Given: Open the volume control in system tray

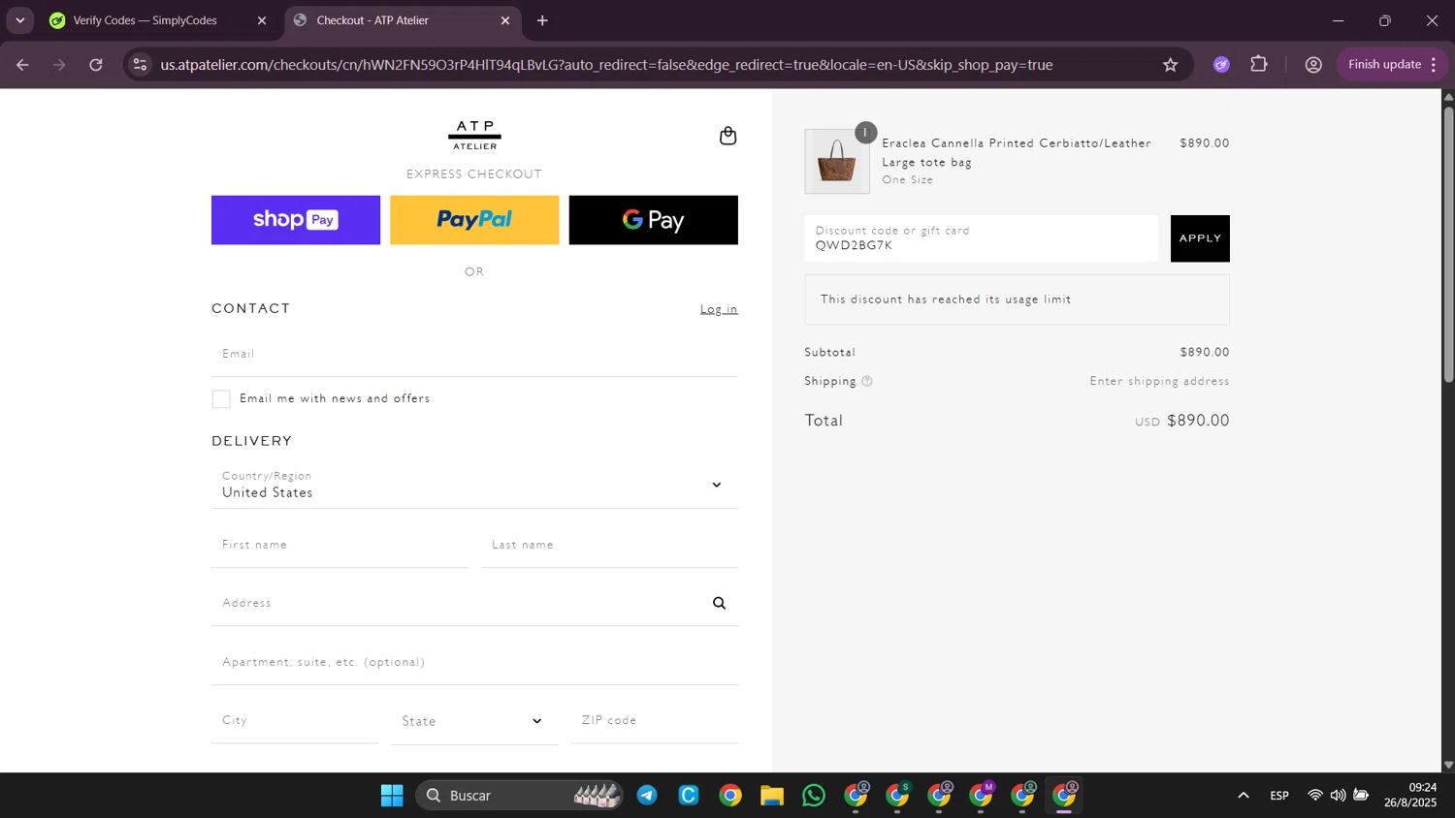Looking at the screenshot, I should tap(1339, 796).
